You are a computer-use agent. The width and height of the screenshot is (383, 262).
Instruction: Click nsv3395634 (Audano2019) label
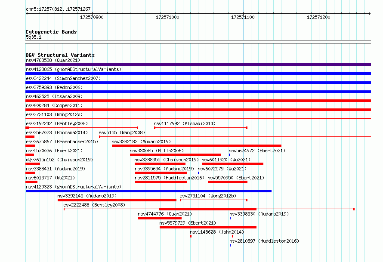pos(164,169)
